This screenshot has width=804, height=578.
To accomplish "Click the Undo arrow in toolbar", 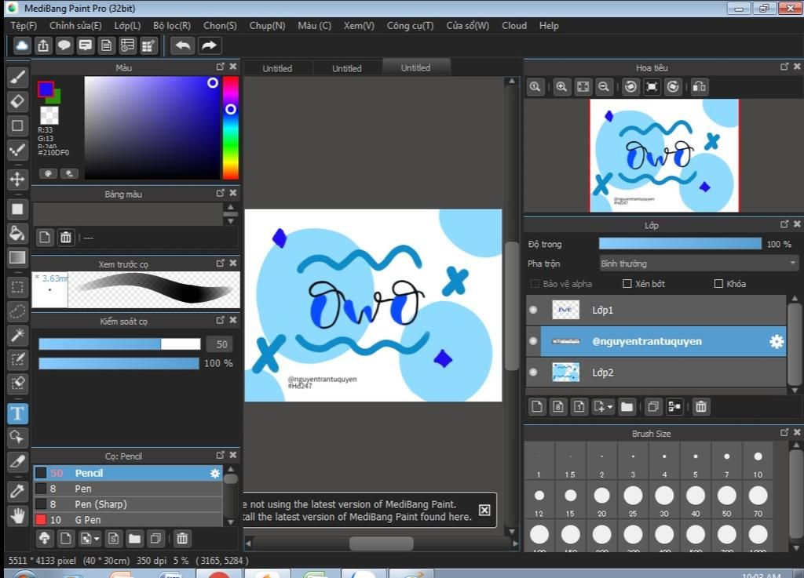I will click(x=183, y=45).
